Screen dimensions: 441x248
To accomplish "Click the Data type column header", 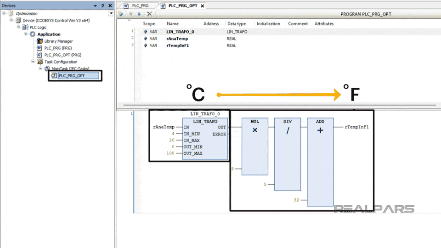I will pos(237,23).
